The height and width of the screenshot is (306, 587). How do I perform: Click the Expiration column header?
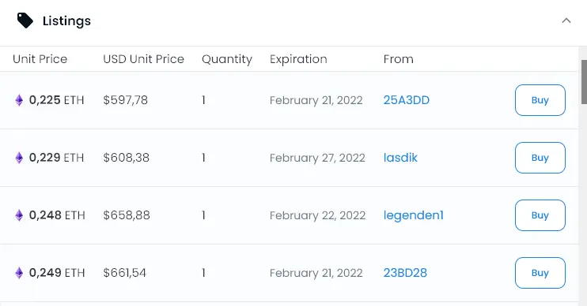click(x=298, y=59)
